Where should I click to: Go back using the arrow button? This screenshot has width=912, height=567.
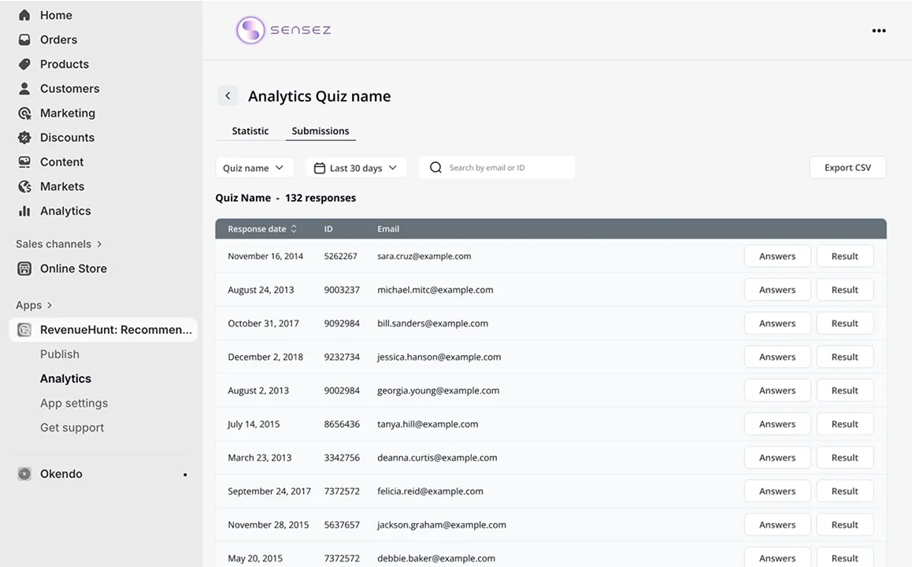(228, 95)
